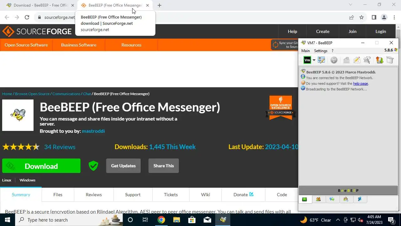Click the open envelope icon in BeeBEEP toolbar
401x226 pixels.
[x=346, y=60]
